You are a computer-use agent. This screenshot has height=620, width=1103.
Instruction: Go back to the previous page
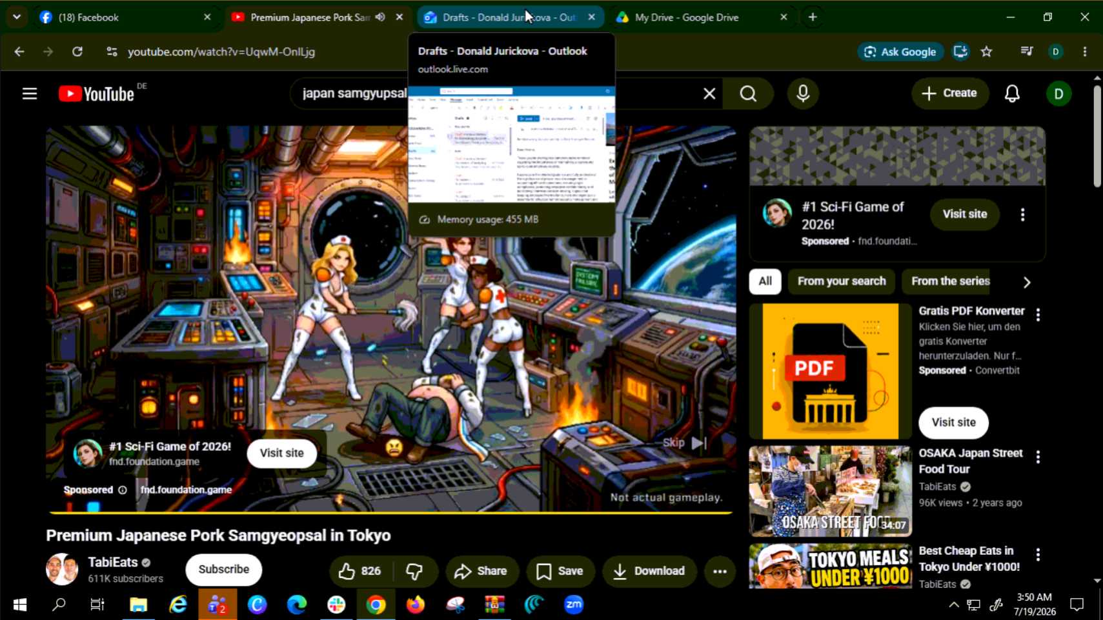(x=19, y=52)
